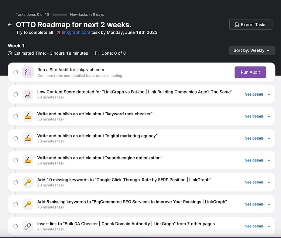Click the key icon for Google Click-Through-Rate task

[x=28, y=182]
